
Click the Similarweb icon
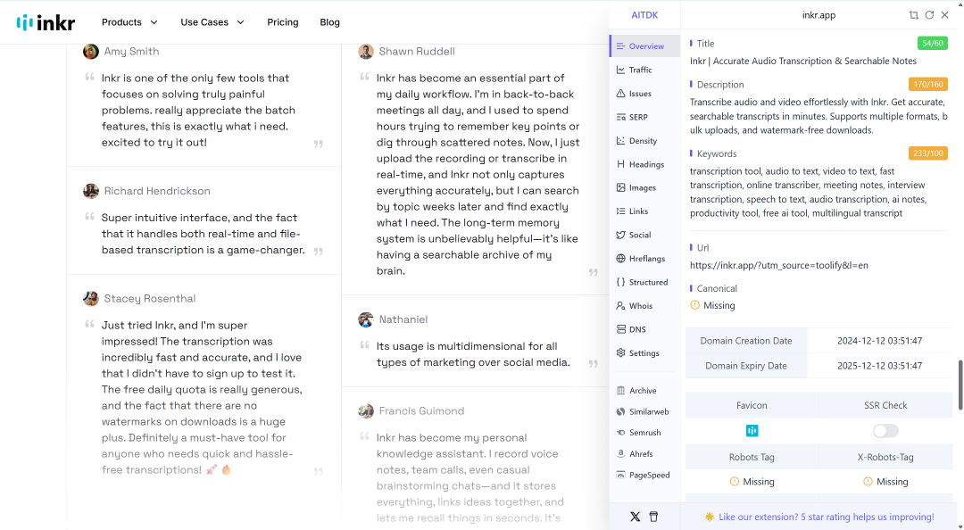(621, 411)
